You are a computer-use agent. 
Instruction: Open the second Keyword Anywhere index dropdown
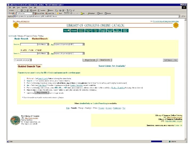pos(69,53)
